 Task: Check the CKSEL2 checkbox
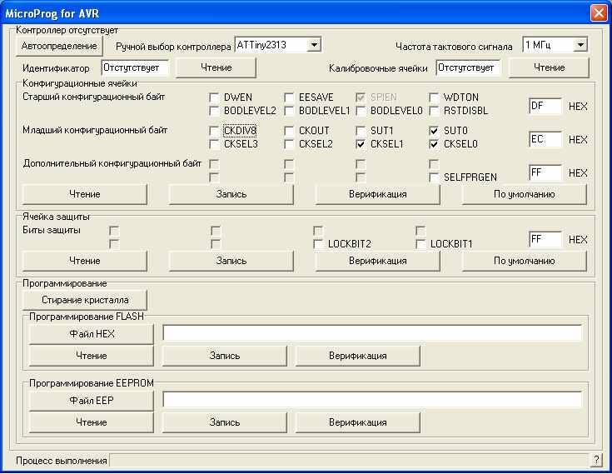pyautogui.click(x=289, y=144)
